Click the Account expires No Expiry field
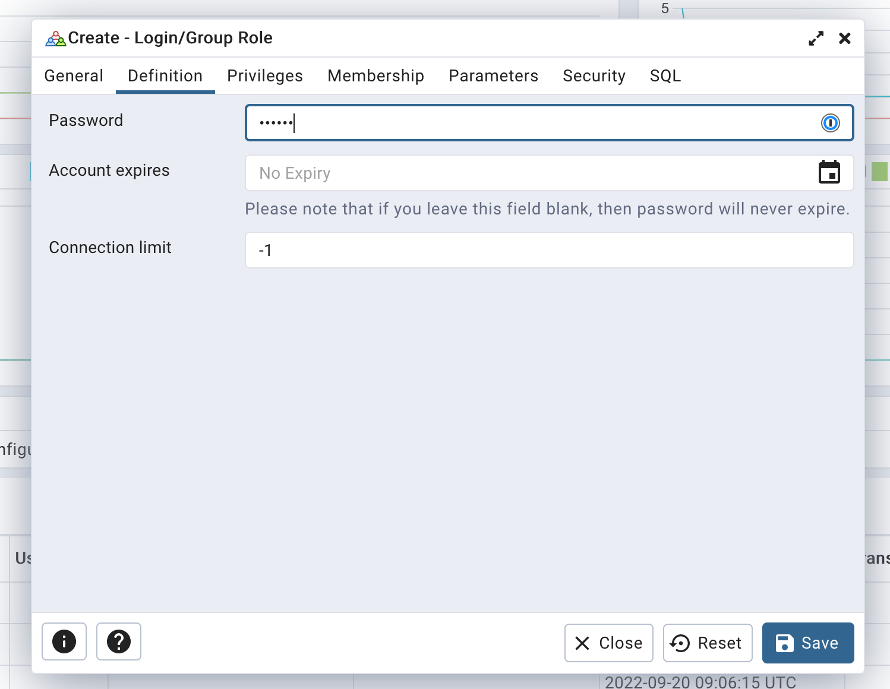Screen dimensions: 890x689 coord(529,173)
